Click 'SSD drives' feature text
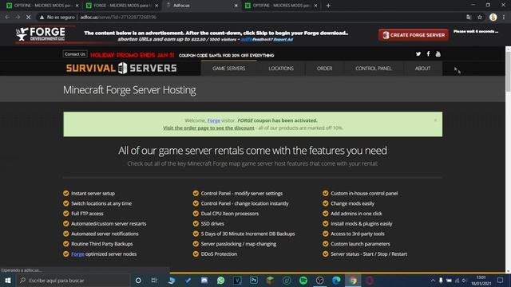Screen dimensions: 511x287 click(212, 223)
